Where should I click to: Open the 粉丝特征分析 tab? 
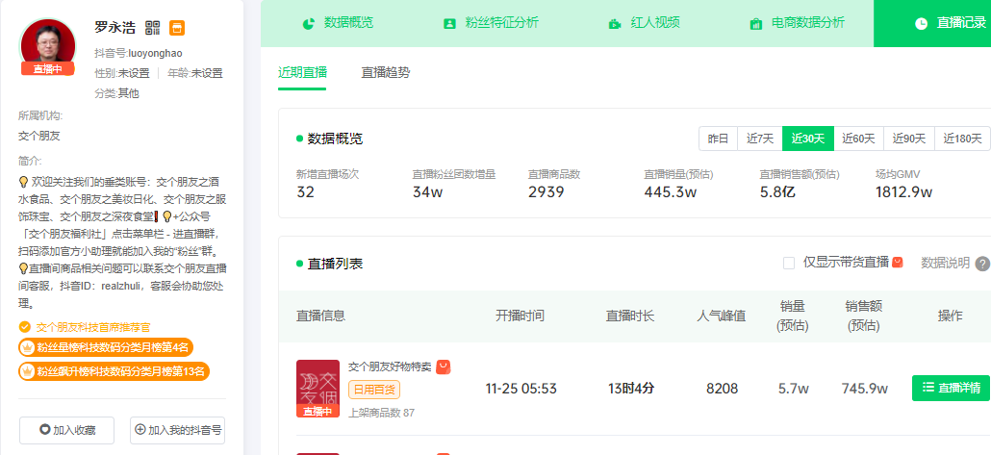pyautogui.click(x=491, y=23)
